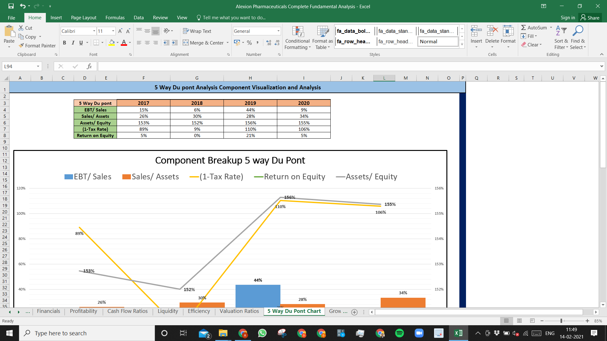
Task: Click the Share button
Action: click(x=590, y=18)
